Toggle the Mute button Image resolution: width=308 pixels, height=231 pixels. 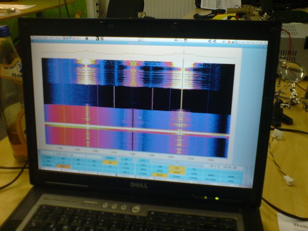49,165
